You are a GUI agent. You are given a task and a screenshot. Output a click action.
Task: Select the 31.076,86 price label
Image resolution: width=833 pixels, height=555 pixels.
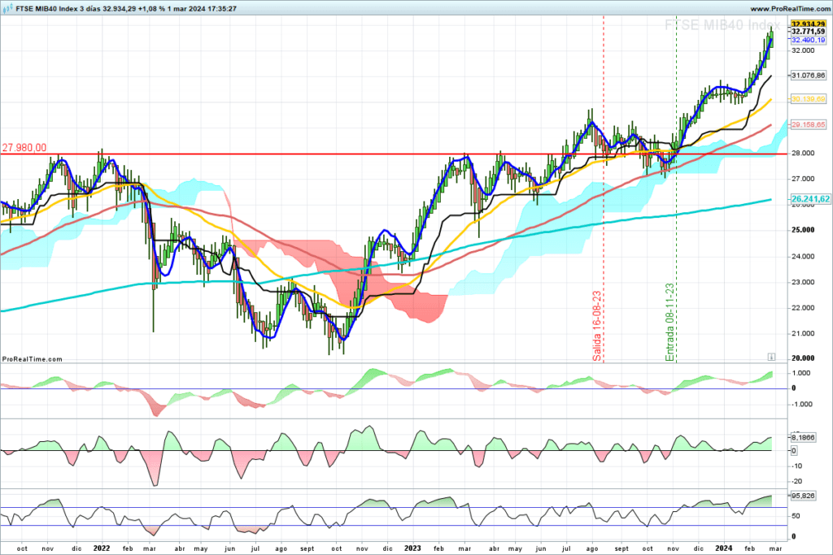point(808,76)
